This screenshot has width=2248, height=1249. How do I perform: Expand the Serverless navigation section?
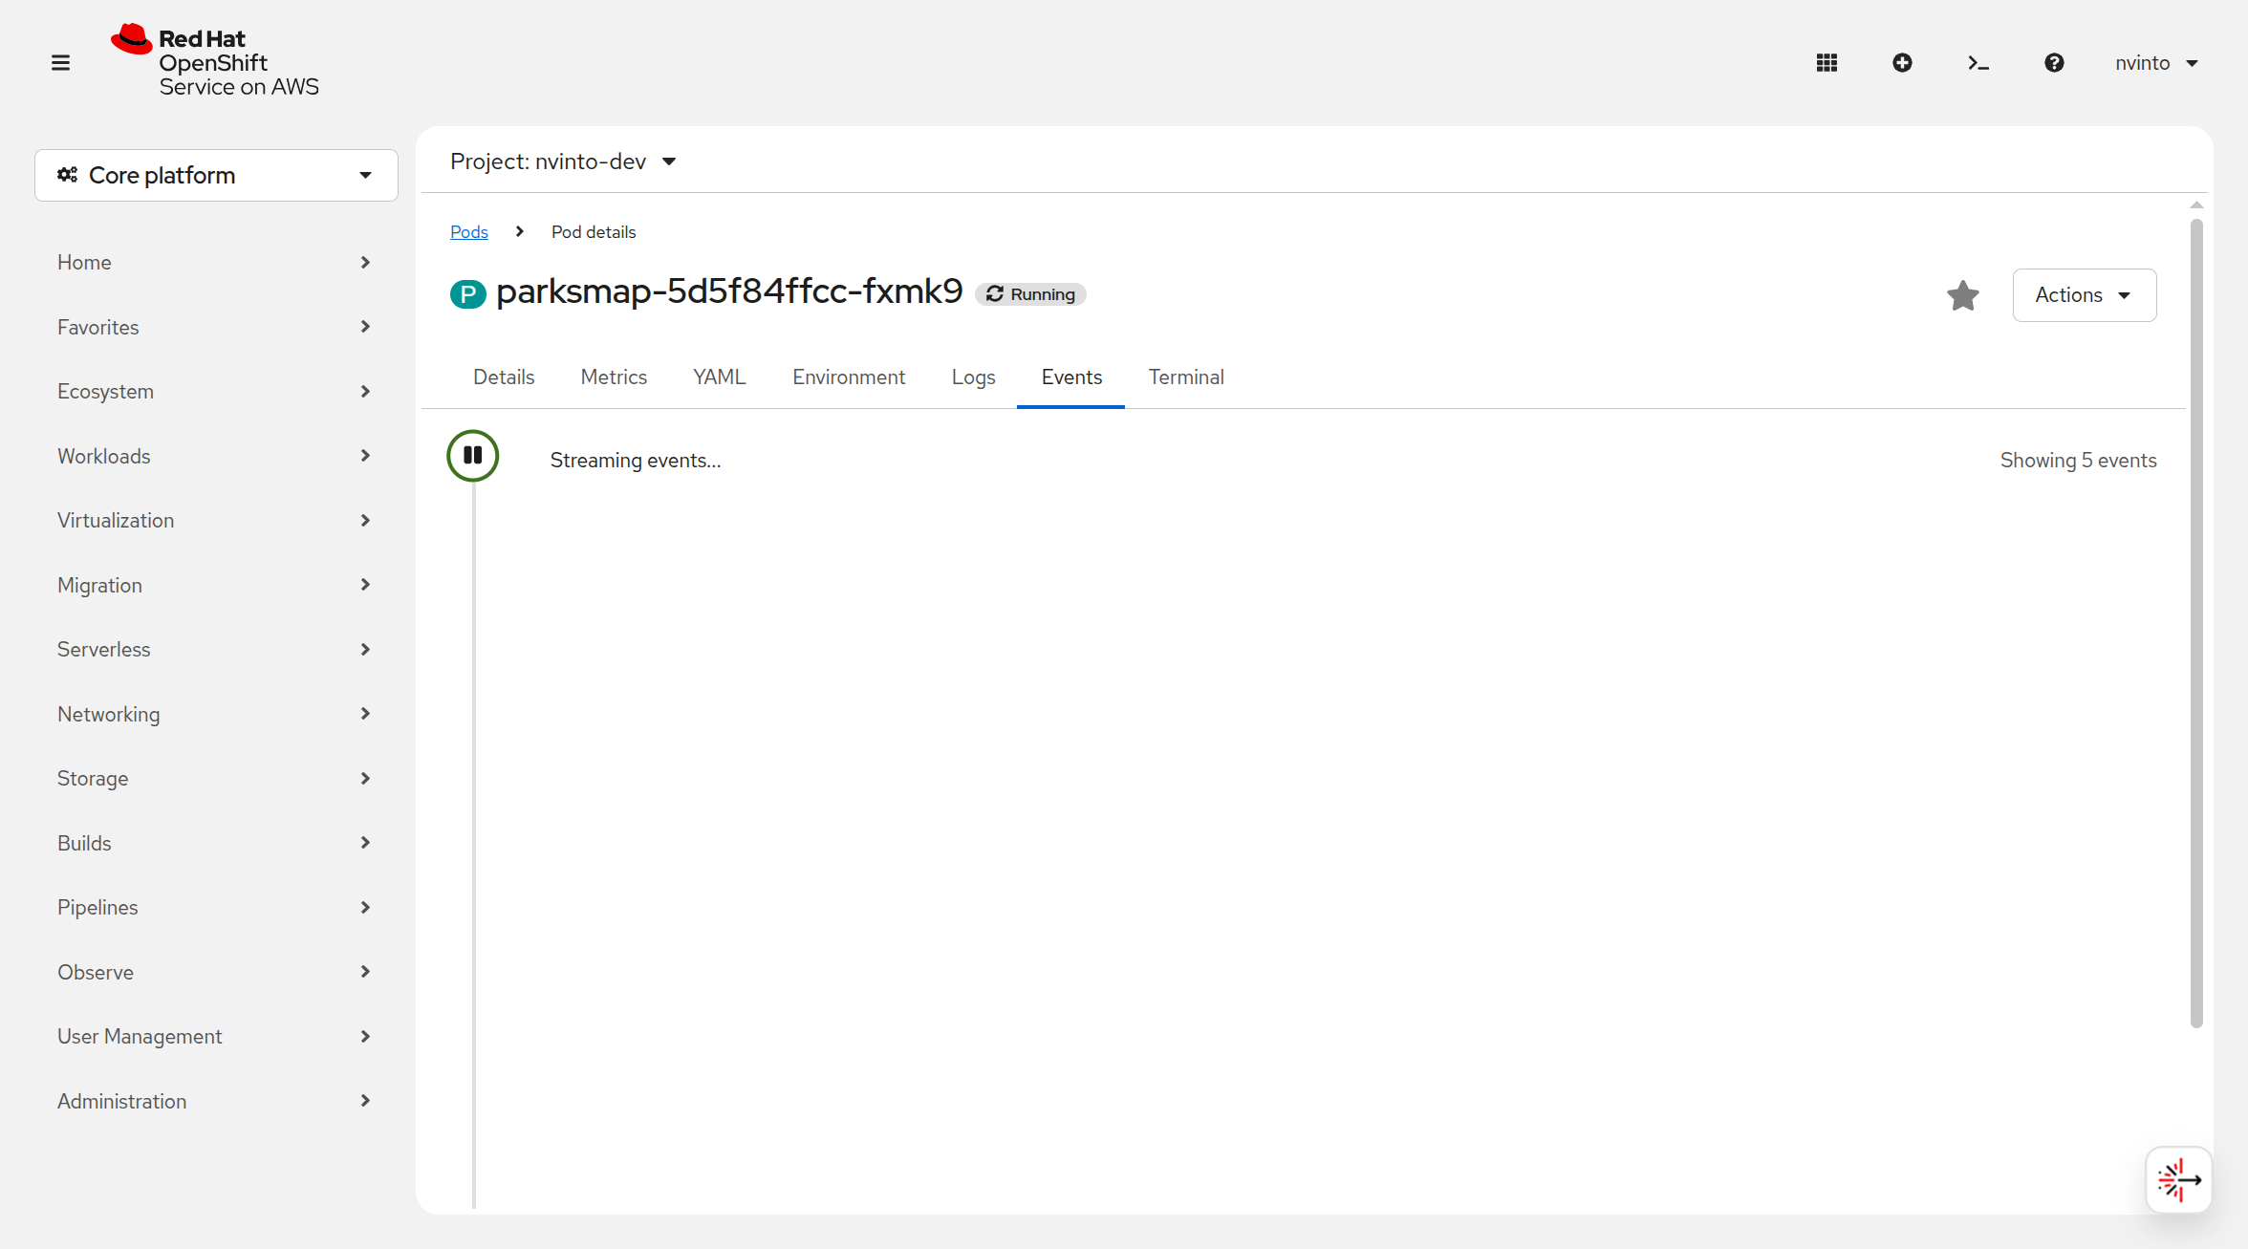[214, 649]
